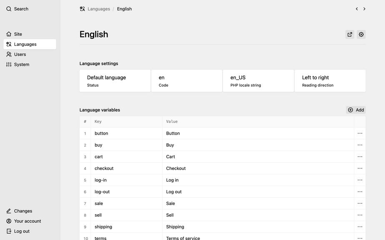Open options menu for cart row
This screenshot has height=240, width=385.
(x=360, y=157)
